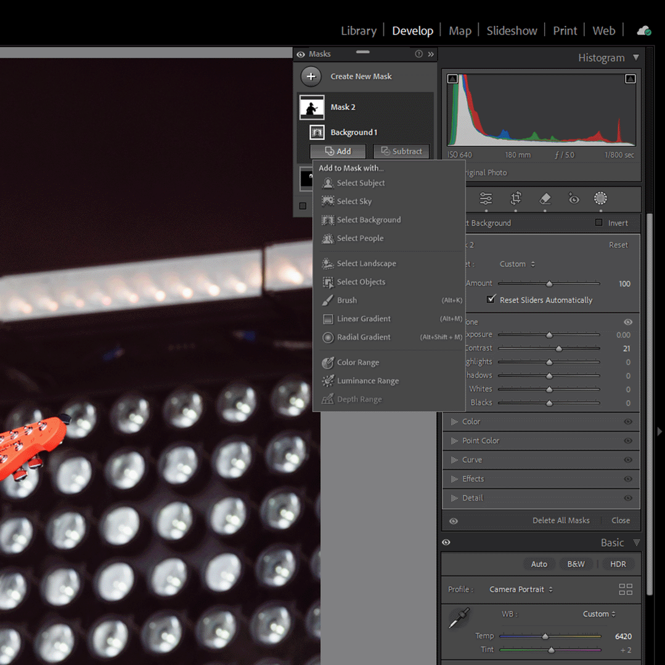
Task: Toggle highlight clipping indicator in histogram
Action: [630, 79]
